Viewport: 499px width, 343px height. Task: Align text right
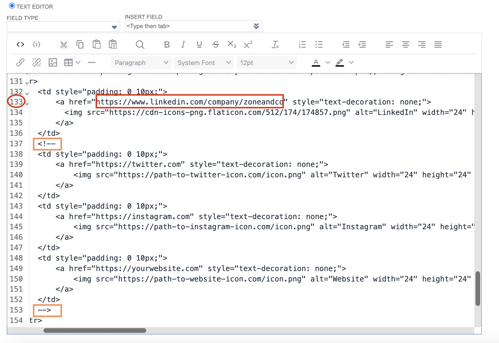[422, 44]
